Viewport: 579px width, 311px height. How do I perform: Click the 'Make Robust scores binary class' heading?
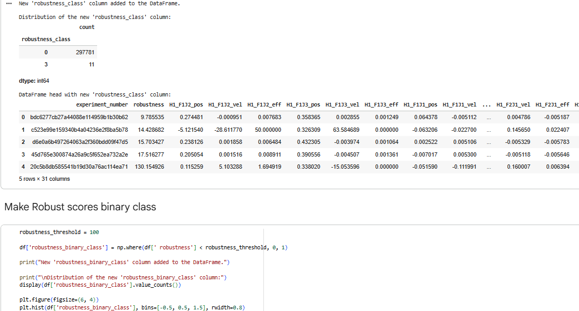pos(80,207)
